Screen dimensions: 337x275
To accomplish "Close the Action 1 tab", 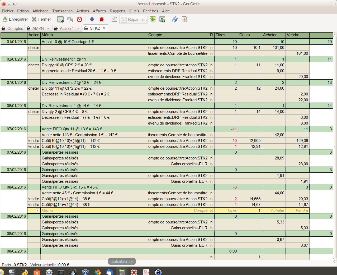I will [78, 29].
